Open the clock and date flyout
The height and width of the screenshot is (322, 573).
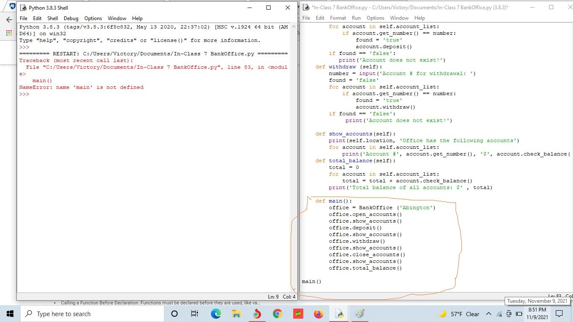click(537, 314)
